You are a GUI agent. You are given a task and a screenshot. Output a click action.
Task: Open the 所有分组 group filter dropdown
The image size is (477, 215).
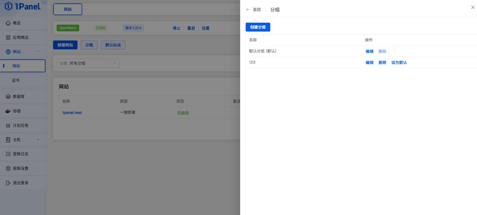(x=88, y=63)
